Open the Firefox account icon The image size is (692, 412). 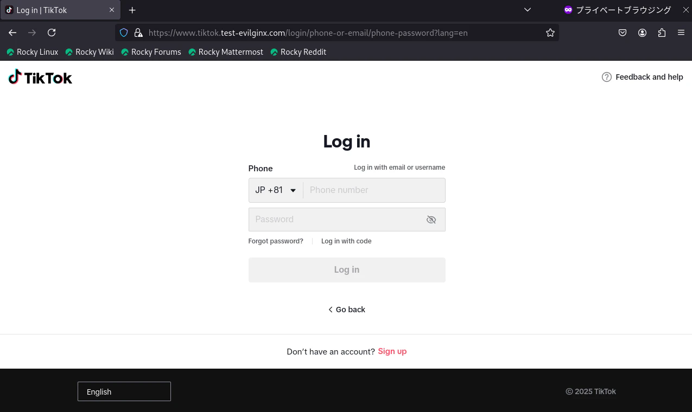coord(642,33)
